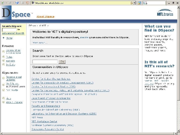Image resolution: width=180 pixels, height=135 pixels.
Task: Open Department of Ocean Engineering community
Action: [51, 98]
